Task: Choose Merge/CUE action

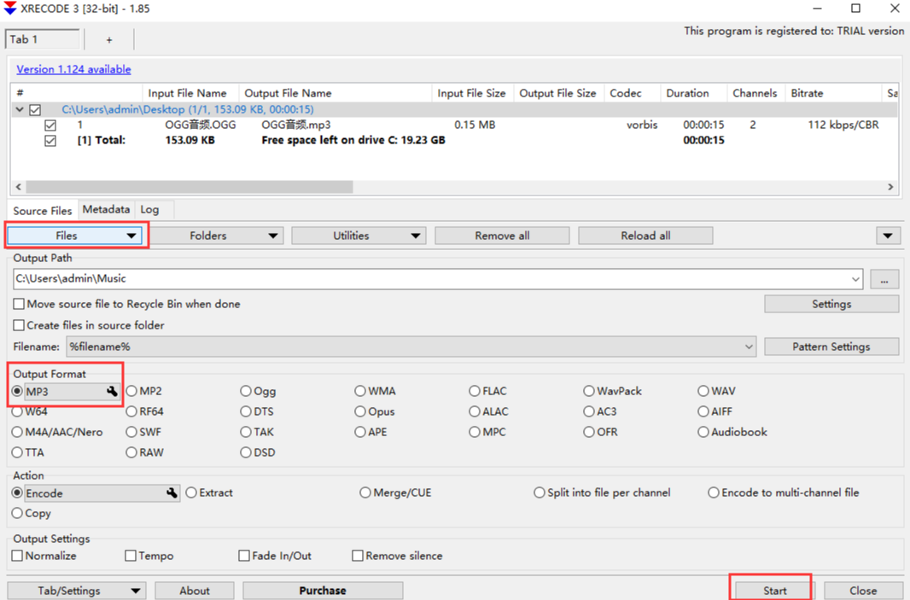Action: (x=365, y=492)
